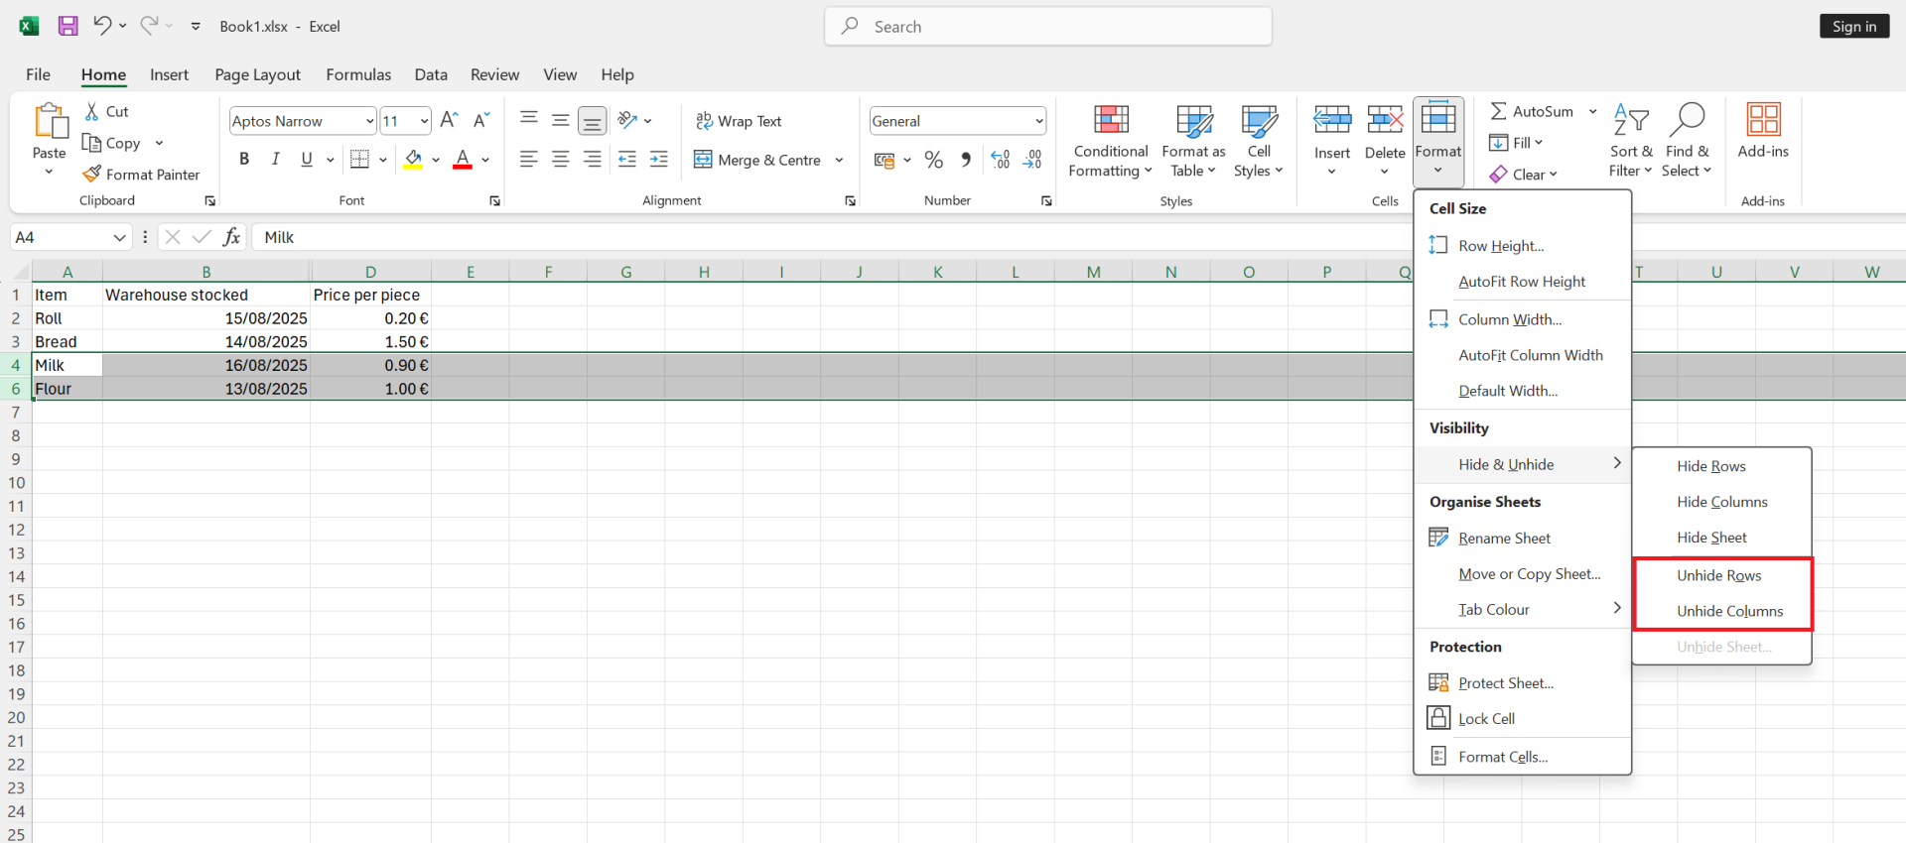Toggle Align Left horizontal alignment
The width and height of the screenshot is (1906, 843).
coord(529,159)
